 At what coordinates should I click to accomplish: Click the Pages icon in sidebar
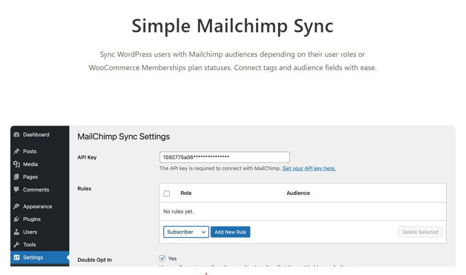[x=17, y=177]
